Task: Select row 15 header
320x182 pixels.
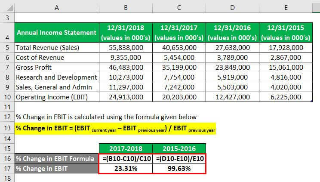Action: click(7, 149)
